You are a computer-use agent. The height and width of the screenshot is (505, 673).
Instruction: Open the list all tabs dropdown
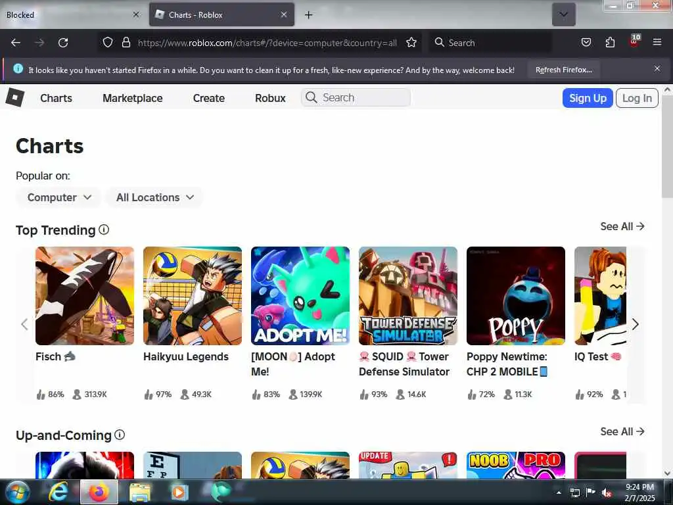(563, 14)
